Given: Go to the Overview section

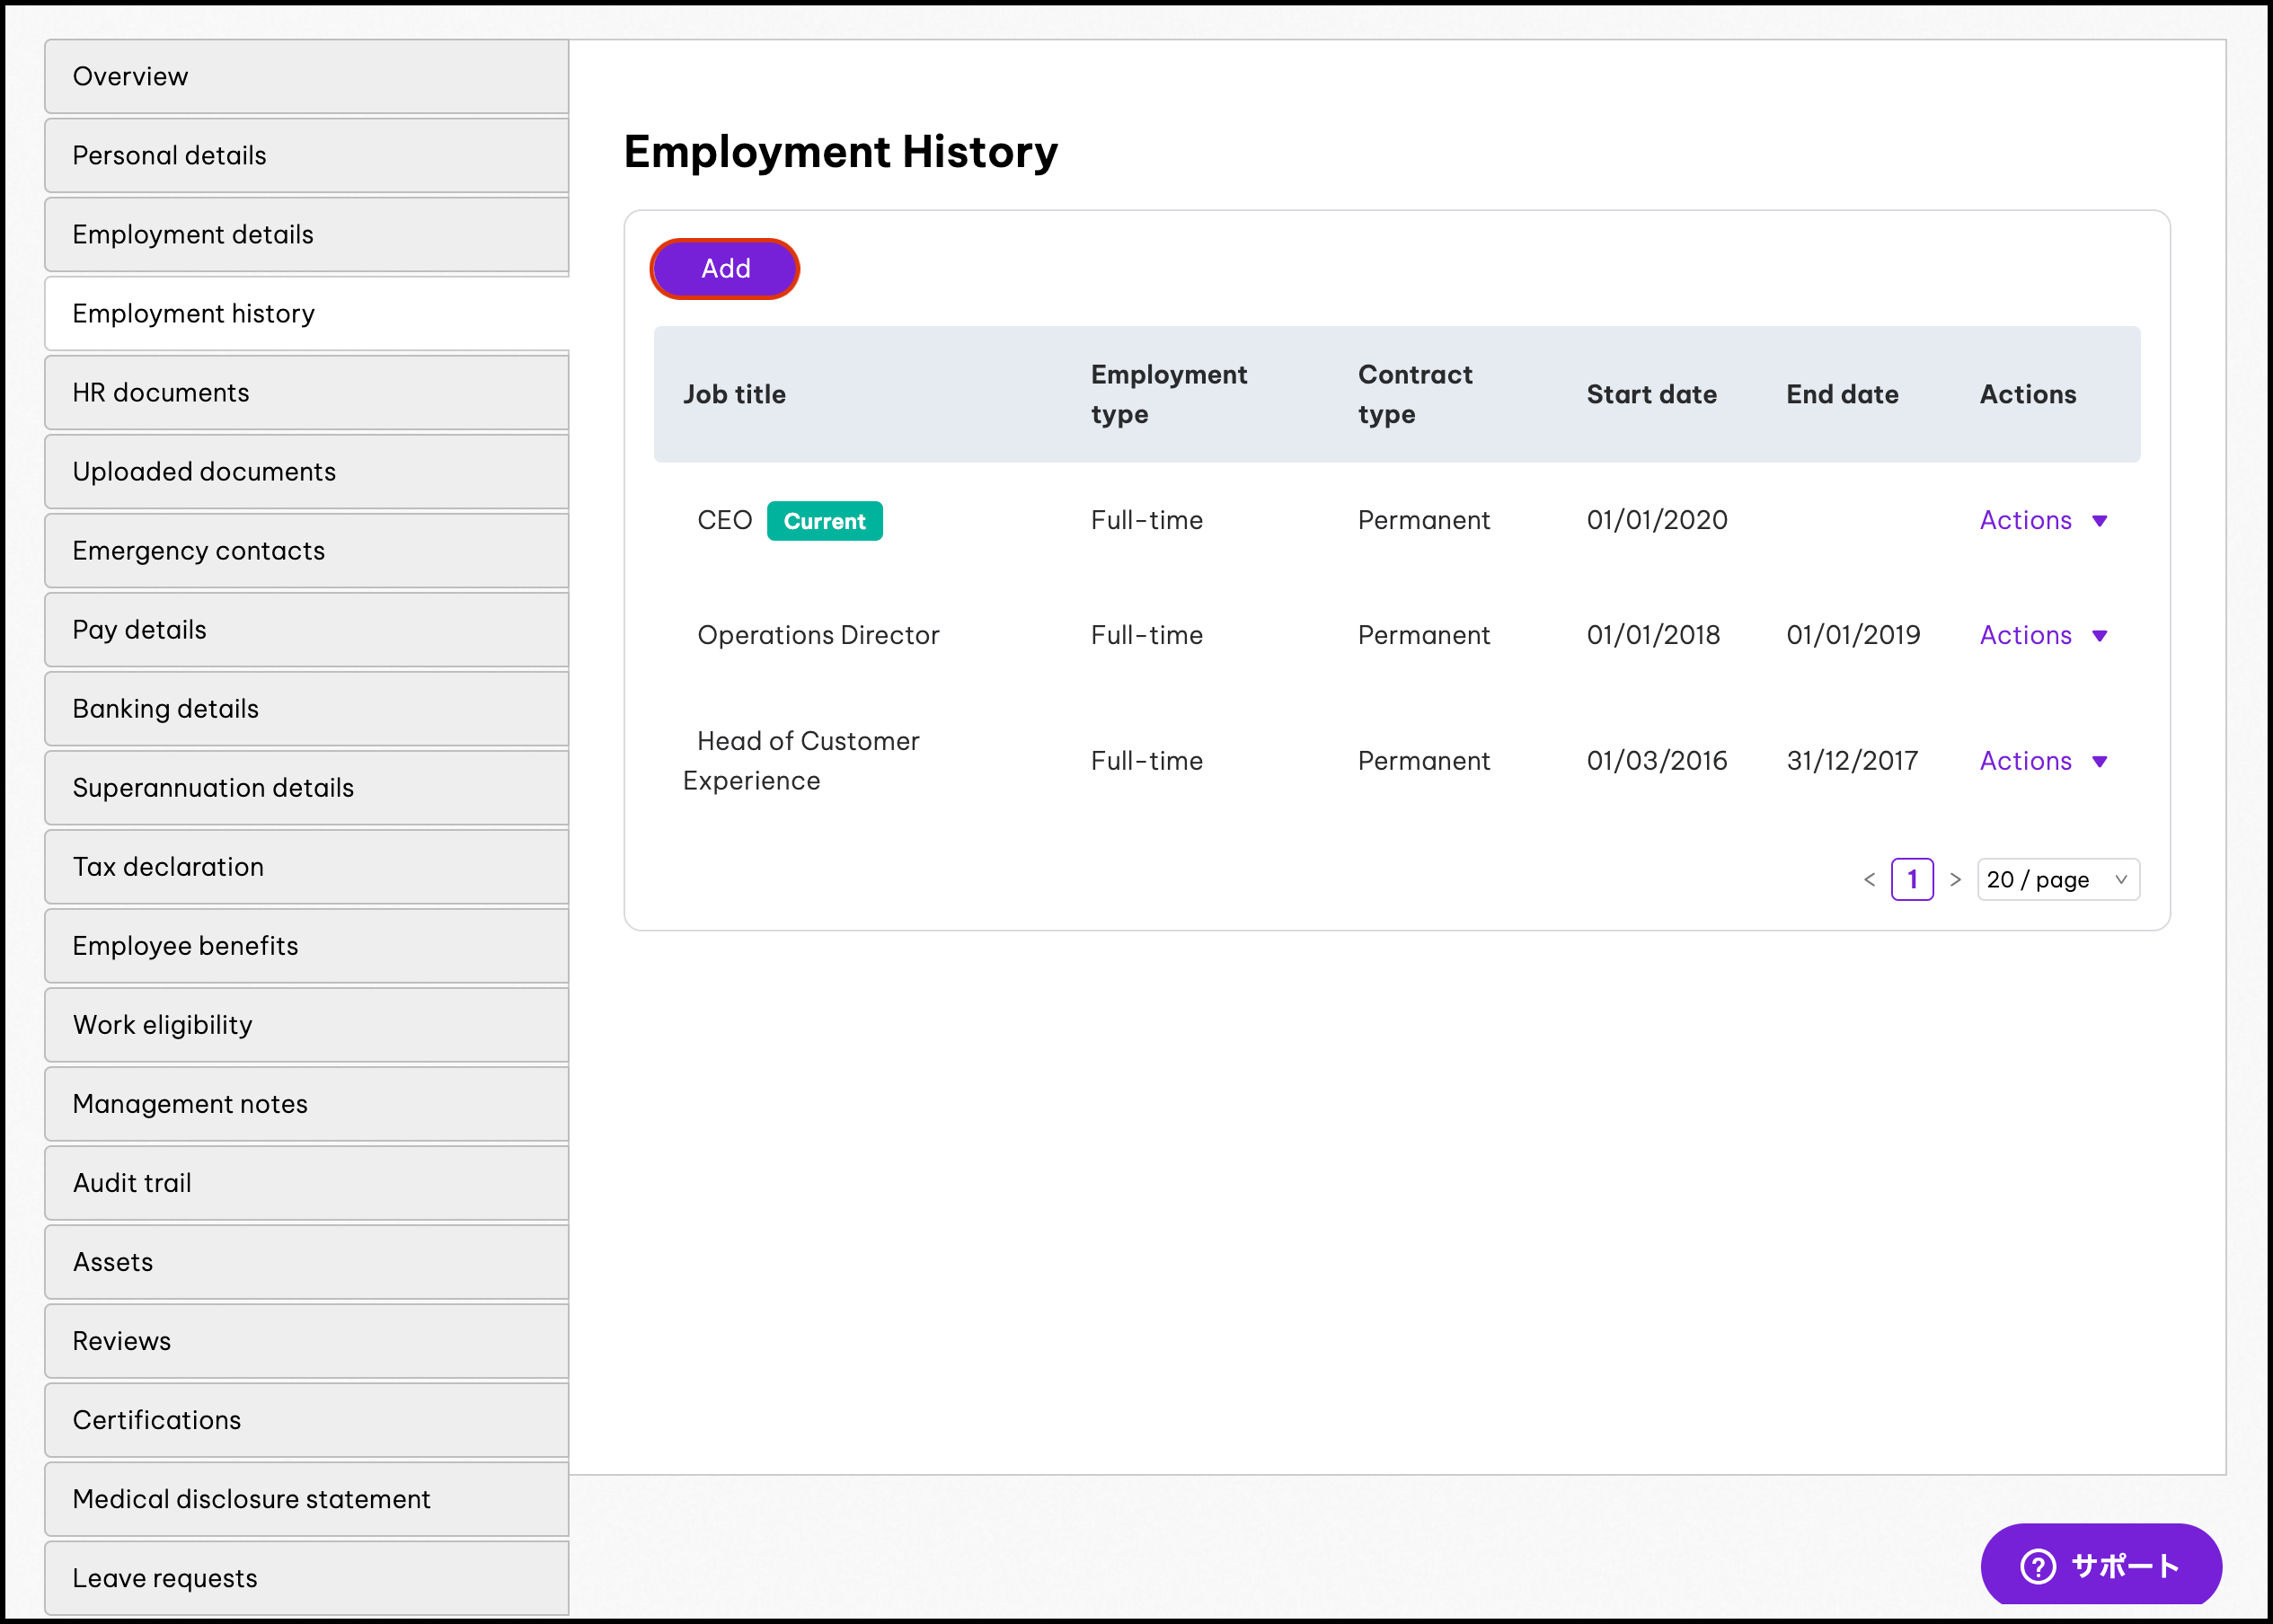Looking at the screenshot, I should 130,76.
